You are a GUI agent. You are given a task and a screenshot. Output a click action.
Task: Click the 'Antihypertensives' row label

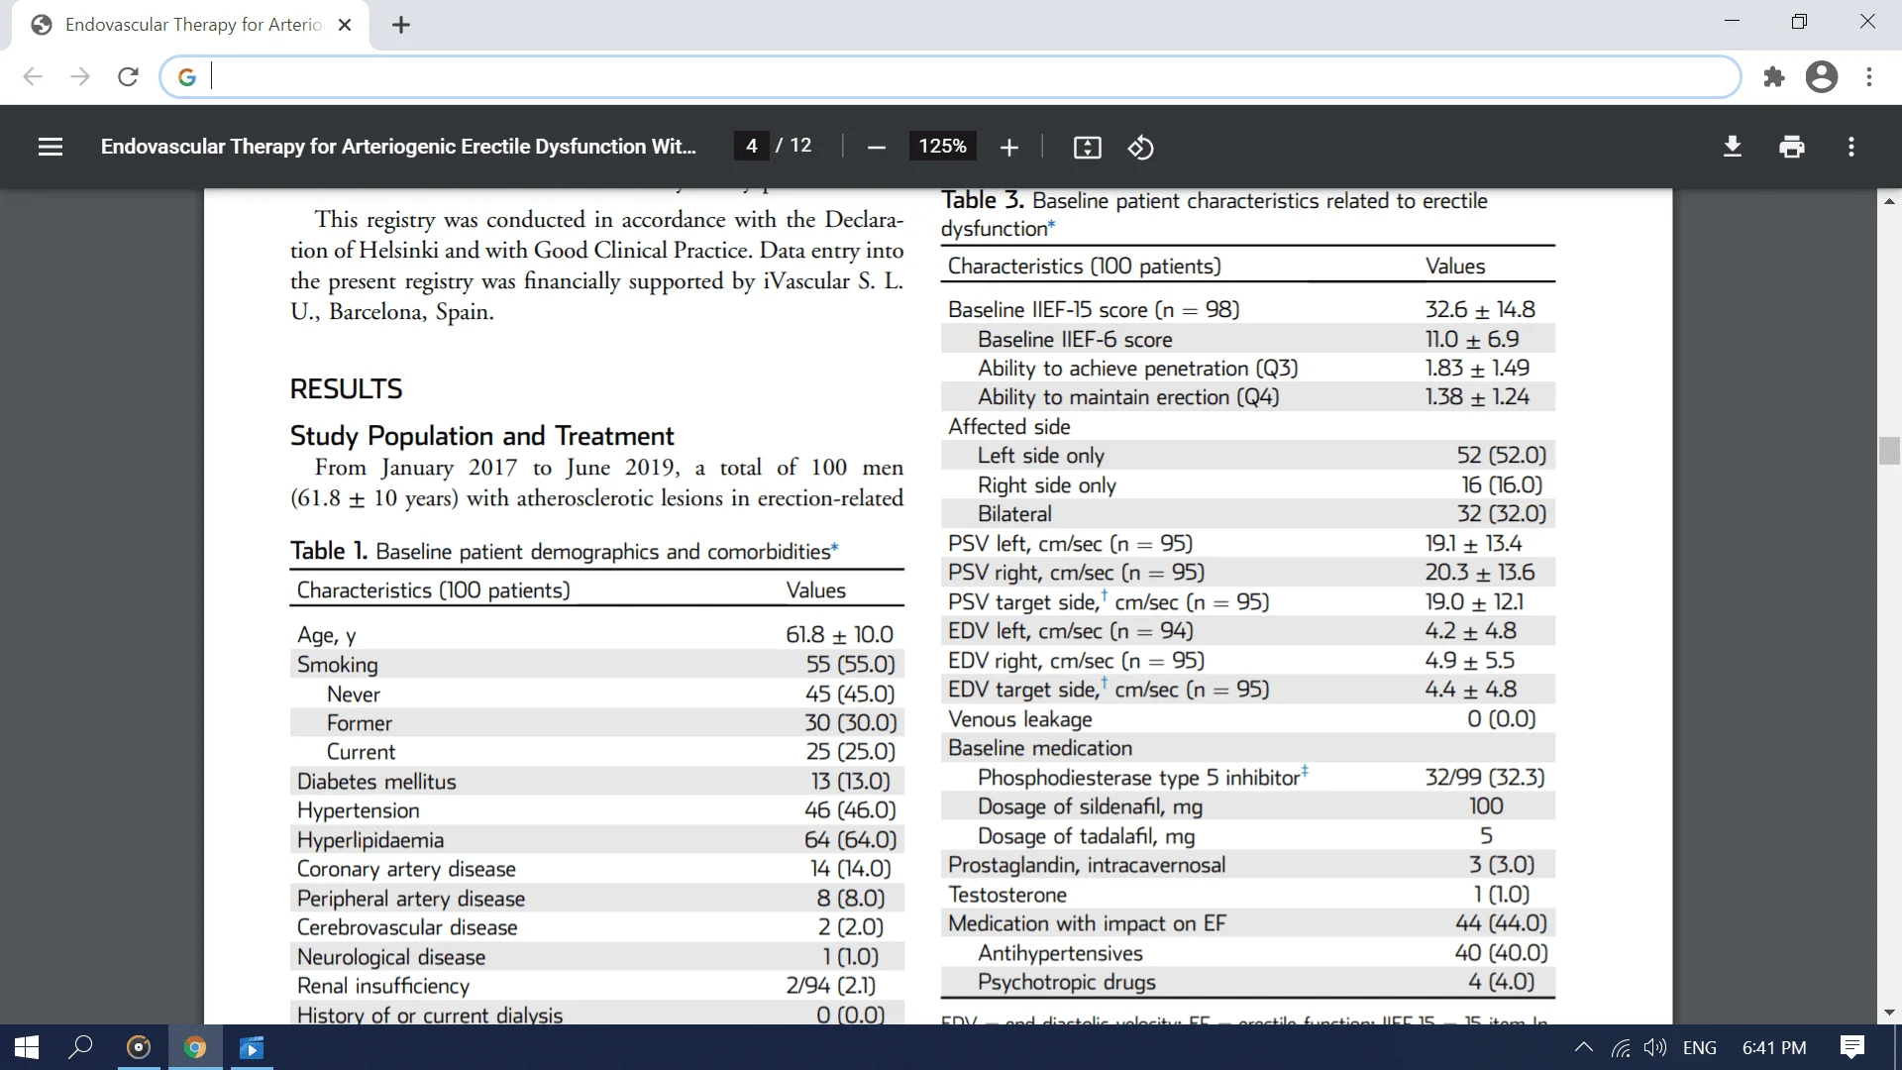point(1060,953)
